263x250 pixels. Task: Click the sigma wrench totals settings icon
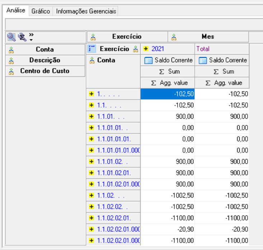(x=22, y=37)
